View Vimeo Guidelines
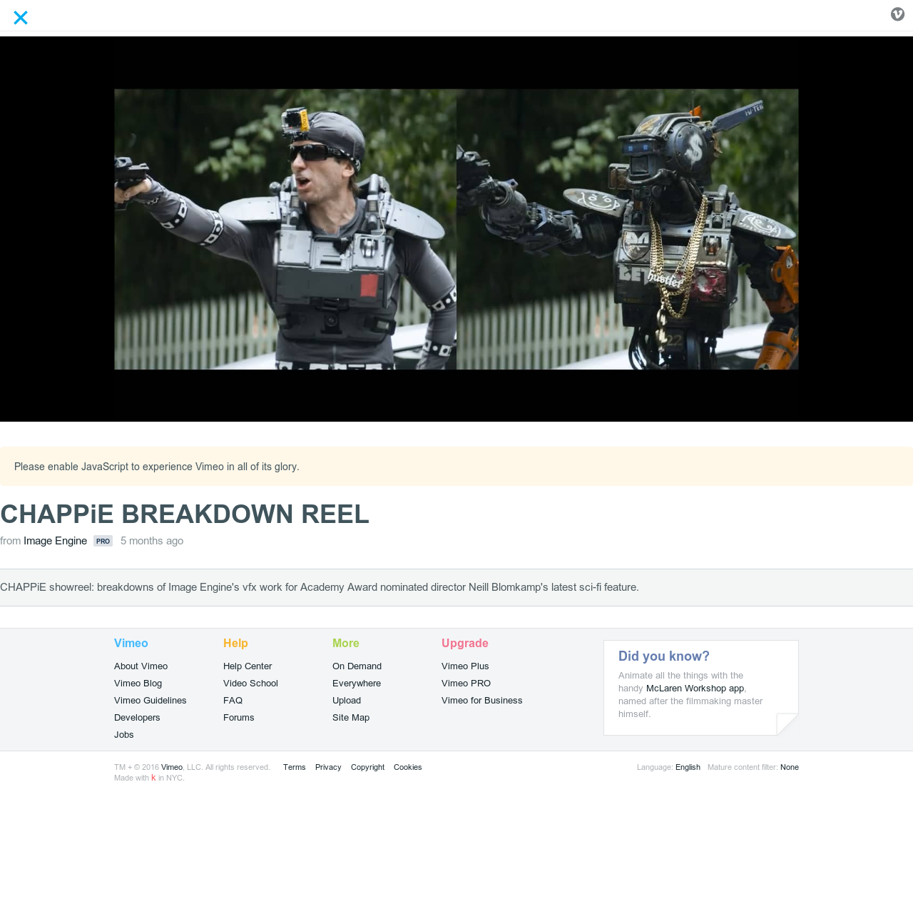This screenshot has width=913, height=909. 150,701
